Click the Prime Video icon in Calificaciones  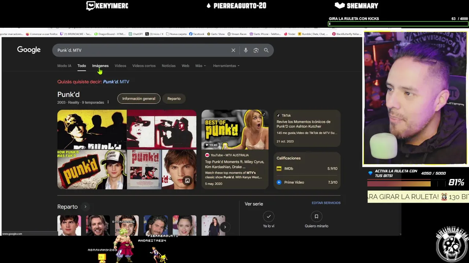pyautogui.click(x=279, y=182)
